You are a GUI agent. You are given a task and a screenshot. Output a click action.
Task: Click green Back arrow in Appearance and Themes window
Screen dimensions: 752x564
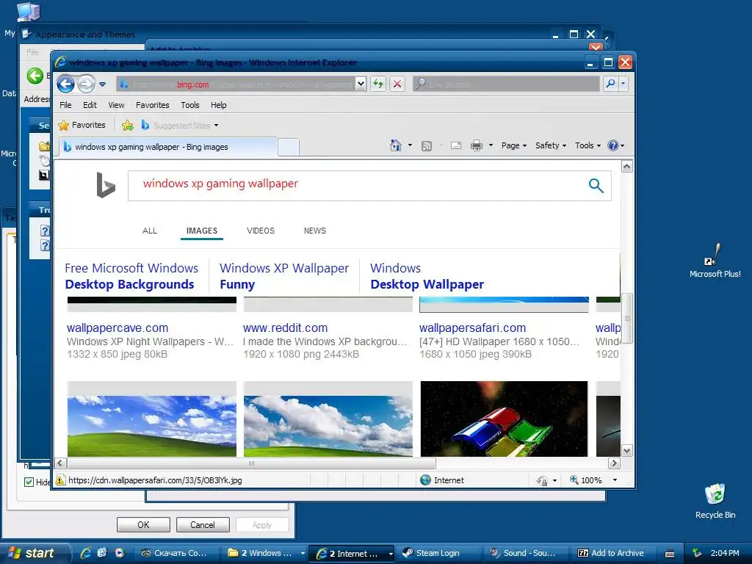click(x=35, y=76)
